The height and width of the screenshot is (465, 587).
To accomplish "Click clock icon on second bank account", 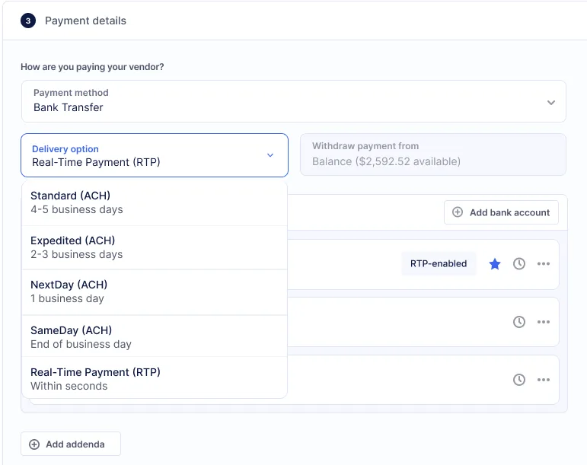I will click(x=519, y=322).
